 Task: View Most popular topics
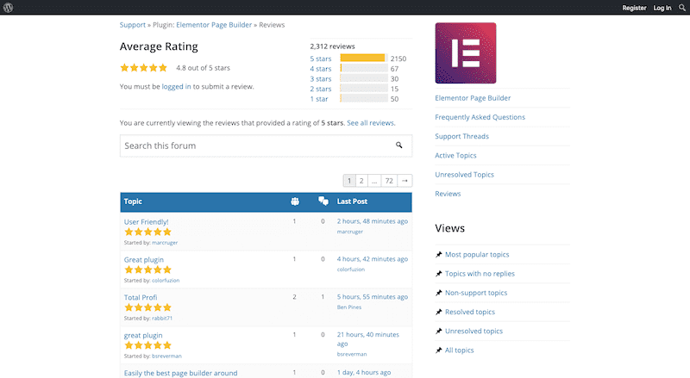477,255
